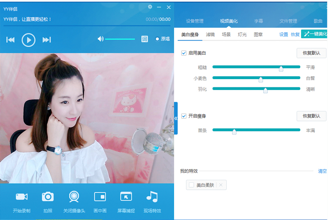
Task: Toggle the 启用美白 checkbox
Action: click(x=184, y=53)
